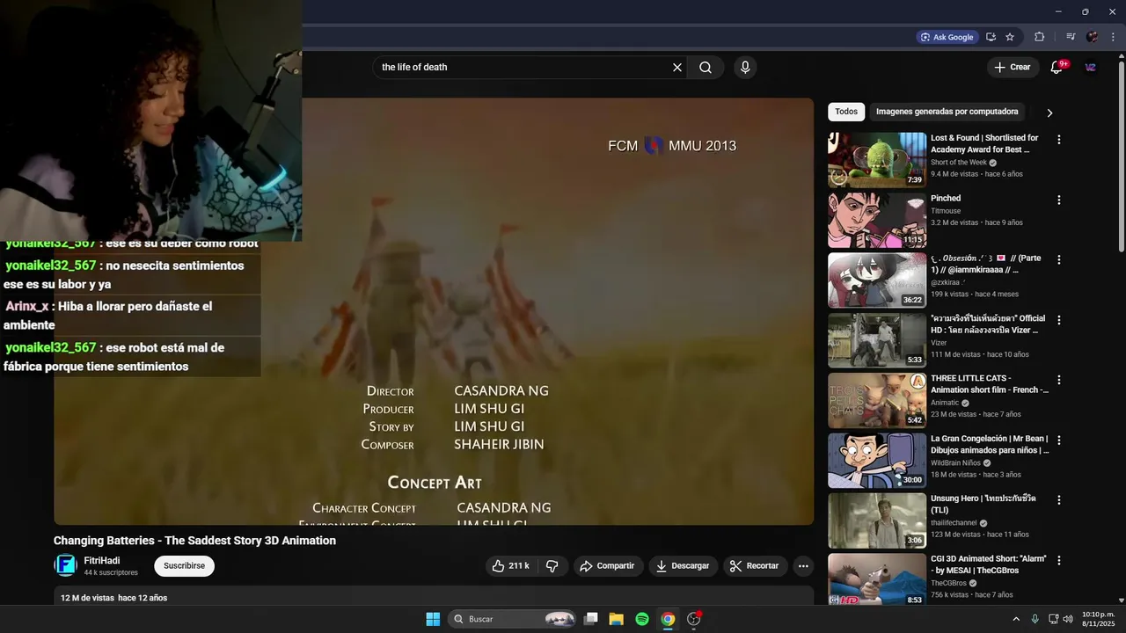Screen dimensions: 1126x633
Task: Open FitriHadi channel avatar
Action: (x=66, y=565)
